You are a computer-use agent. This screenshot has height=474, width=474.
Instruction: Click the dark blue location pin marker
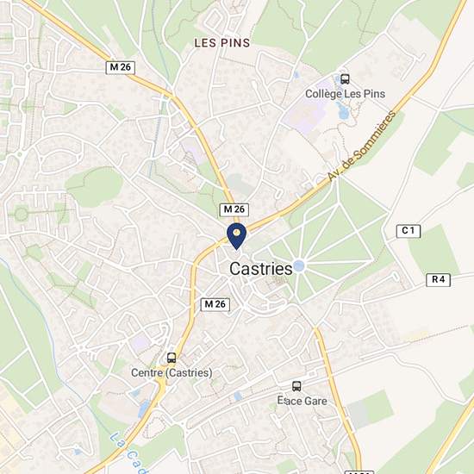[x=237, y=236]
